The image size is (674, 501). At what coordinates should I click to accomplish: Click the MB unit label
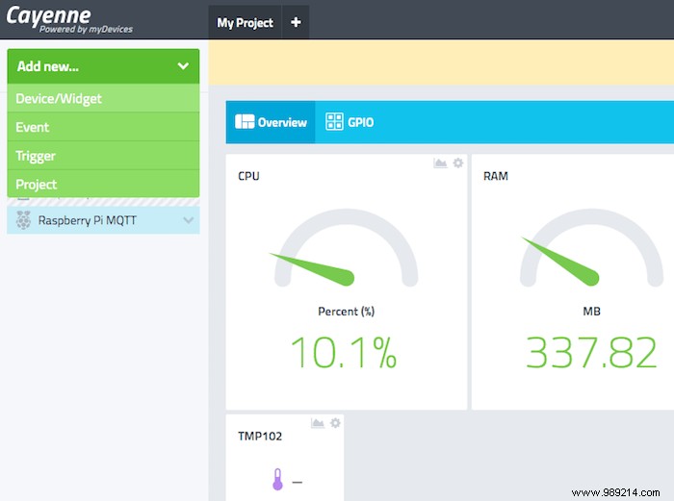click(x=591, y=312)
